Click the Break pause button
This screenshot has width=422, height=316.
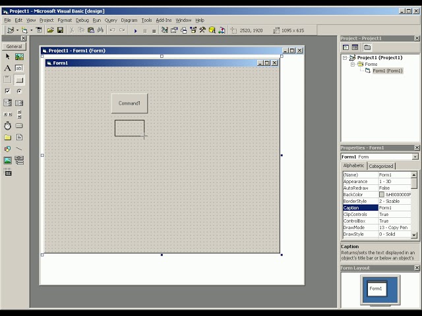[x=145, y=31]
